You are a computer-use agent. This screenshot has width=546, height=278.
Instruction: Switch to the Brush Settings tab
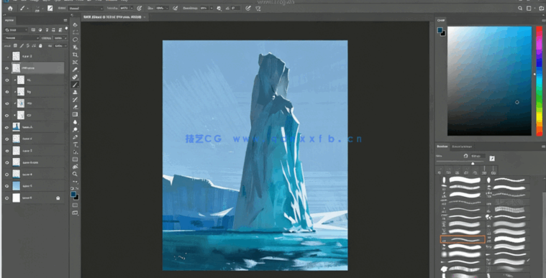click(x=462, y=147)
